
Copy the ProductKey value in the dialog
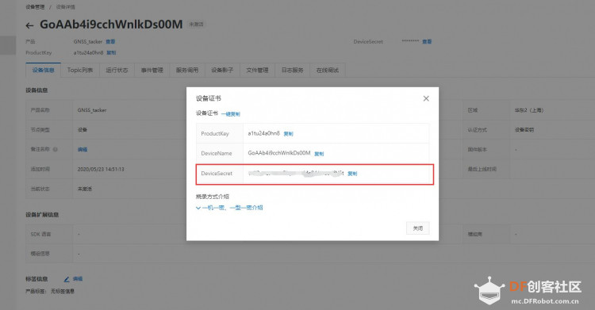coord(289,133)
